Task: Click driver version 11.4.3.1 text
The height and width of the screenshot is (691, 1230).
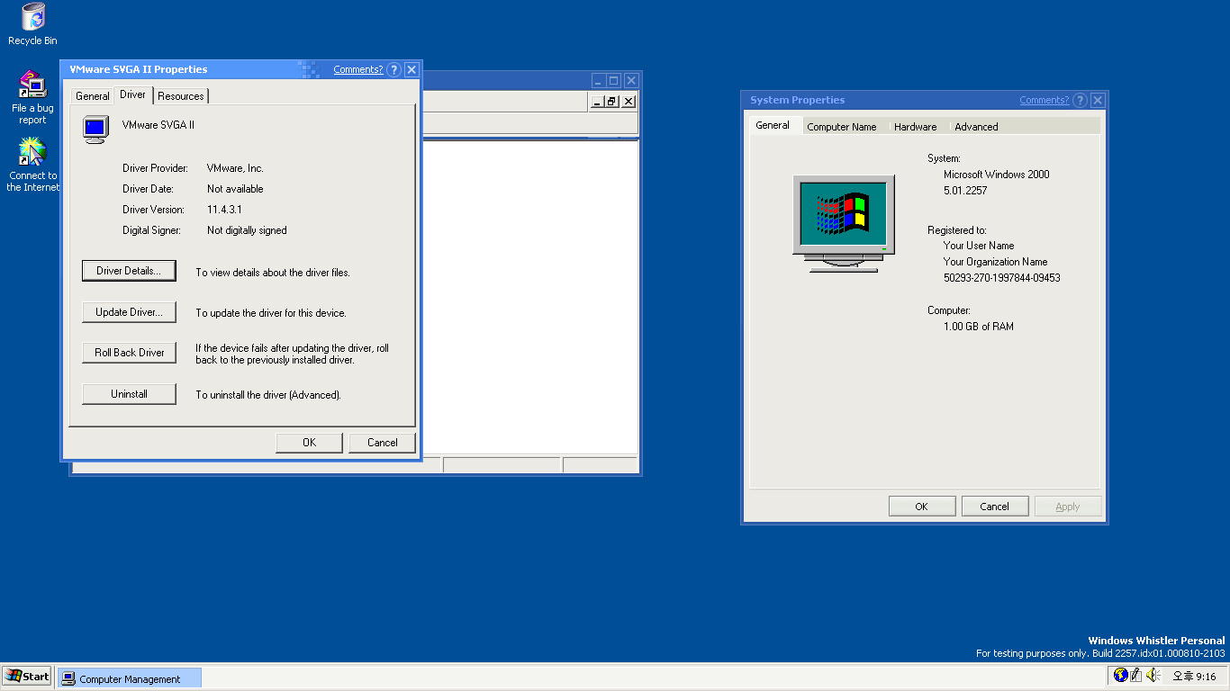Action: click(x=224, y=210)
